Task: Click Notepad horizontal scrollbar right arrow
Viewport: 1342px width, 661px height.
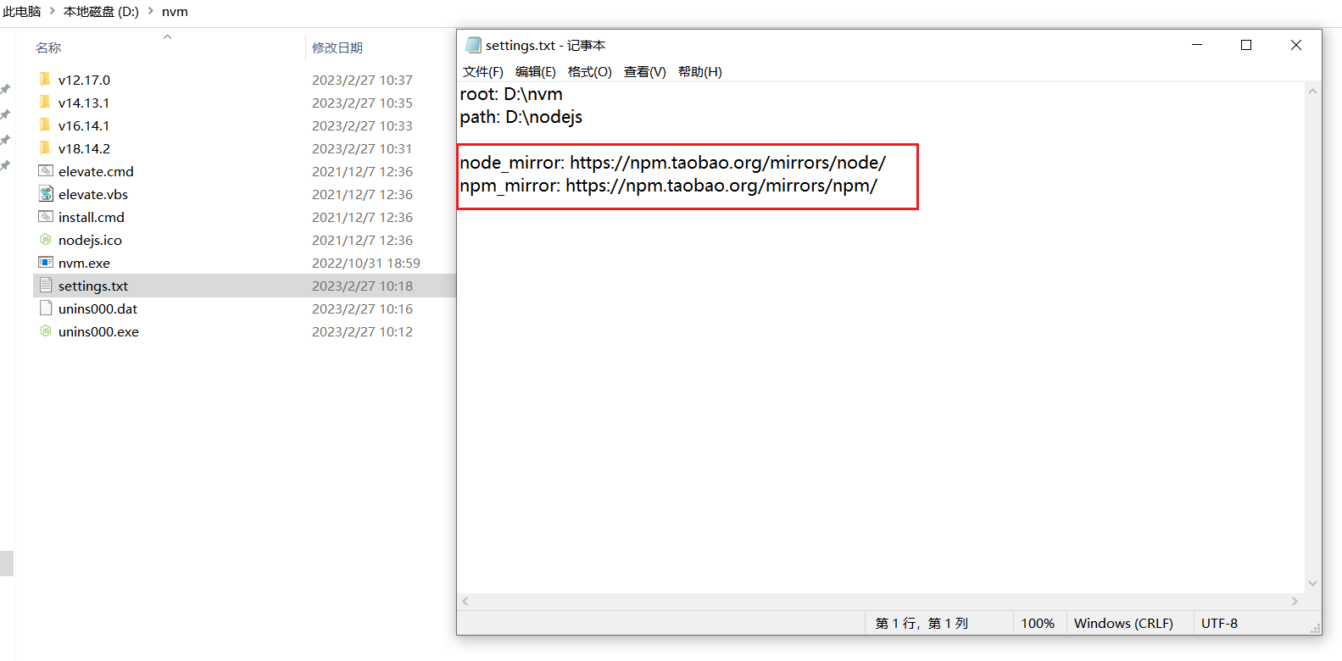Action: pyautogui.click(x=1295, y=601)
